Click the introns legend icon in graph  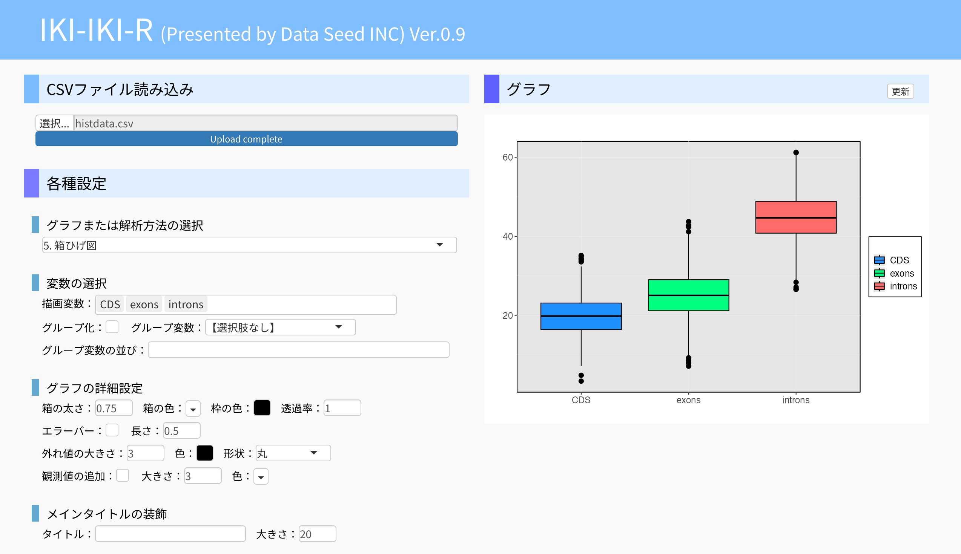click(879, 286)
